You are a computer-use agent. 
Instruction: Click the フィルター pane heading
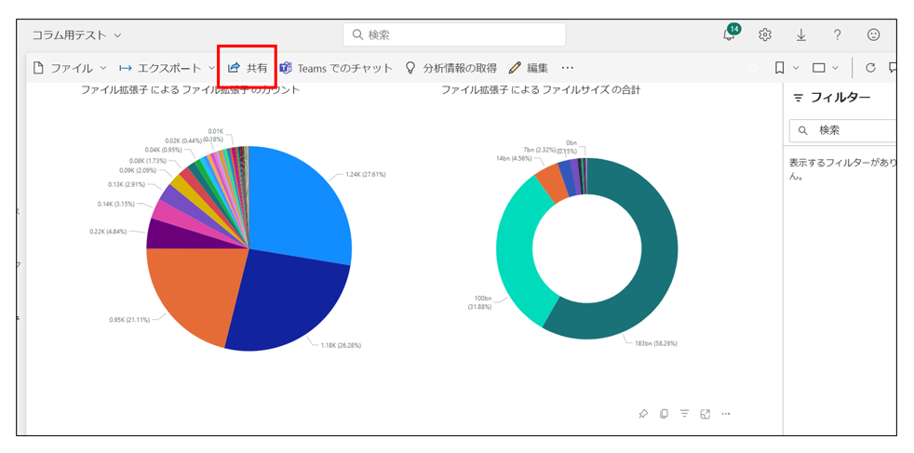tap(840, 98)
